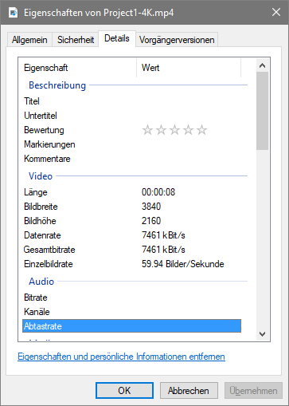
Task: Click the Datenrate value 7461 kBit/s
Action: point(163,235)
